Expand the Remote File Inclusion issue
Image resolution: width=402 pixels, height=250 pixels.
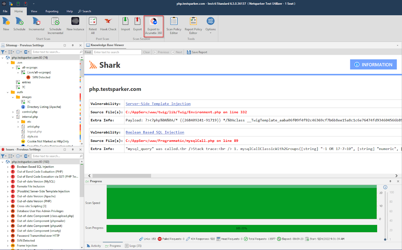(8, 186)
